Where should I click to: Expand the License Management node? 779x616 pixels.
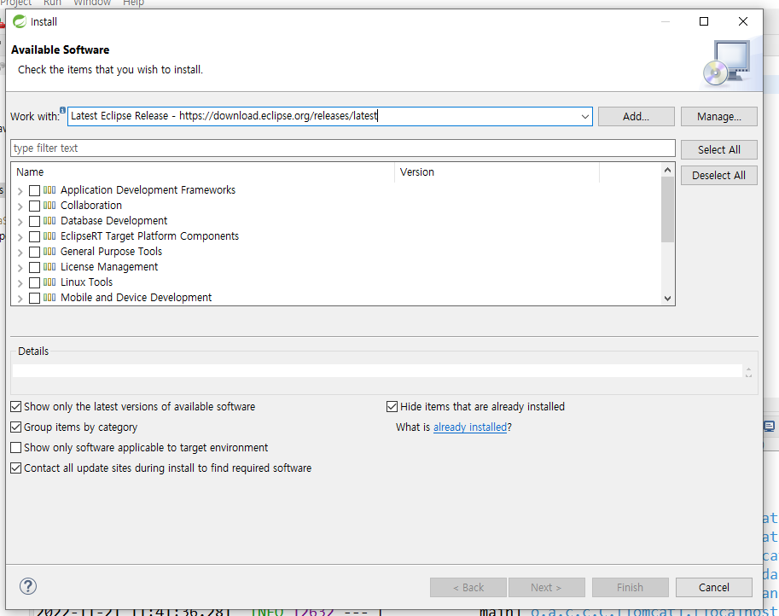coord(20,268)
